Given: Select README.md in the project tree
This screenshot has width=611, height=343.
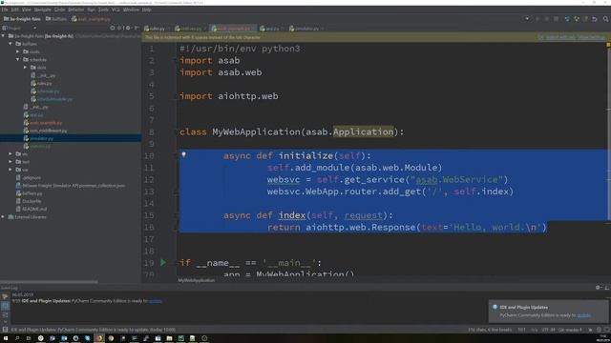Looking at the screenshot, I should [x=34, y=209].
